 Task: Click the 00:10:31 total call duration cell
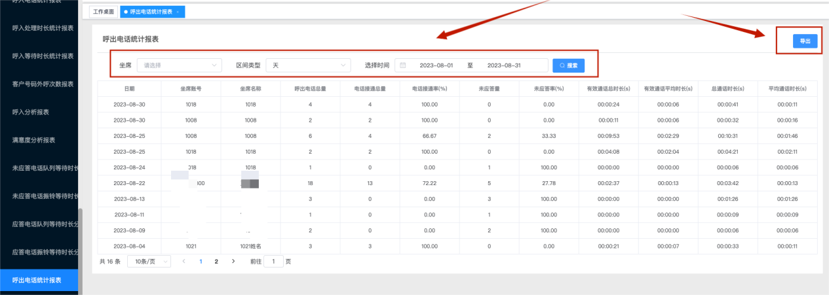coord(727,136)
